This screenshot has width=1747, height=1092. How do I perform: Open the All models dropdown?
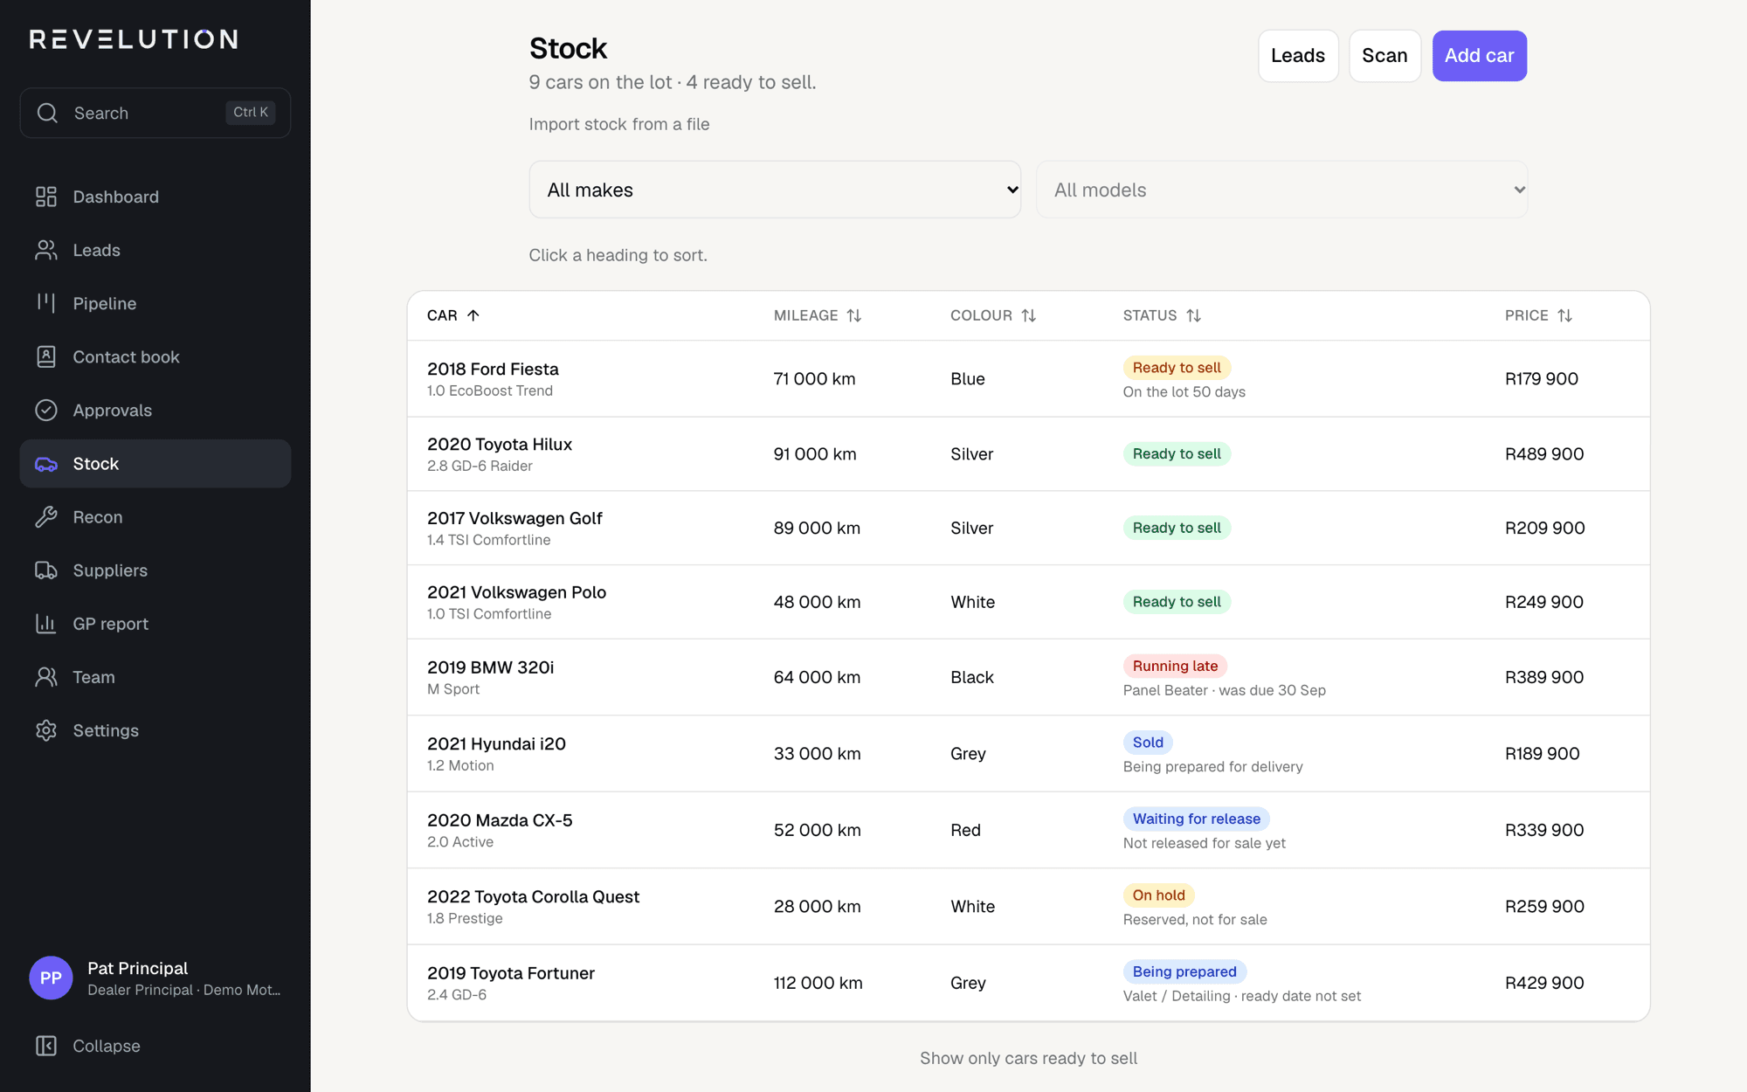pyautogui.click(x=1282, y=190)
